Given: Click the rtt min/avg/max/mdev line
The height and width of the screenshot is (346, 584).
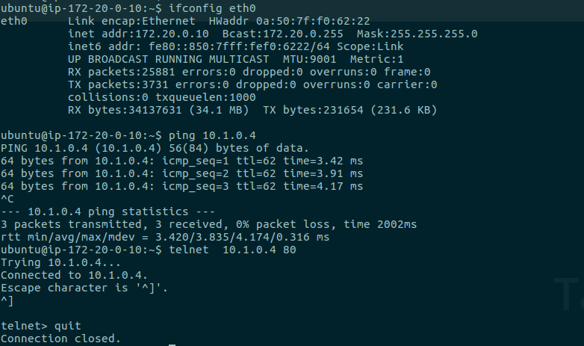Looking at the screenshot, I should [x=165, y=237].
